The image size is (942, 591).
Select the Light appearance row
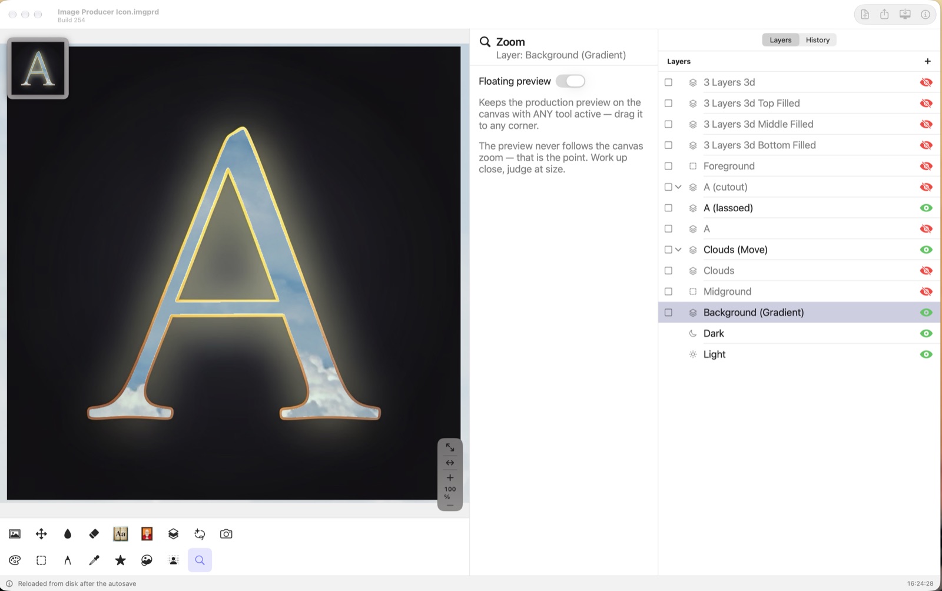[x=799, y=354]
